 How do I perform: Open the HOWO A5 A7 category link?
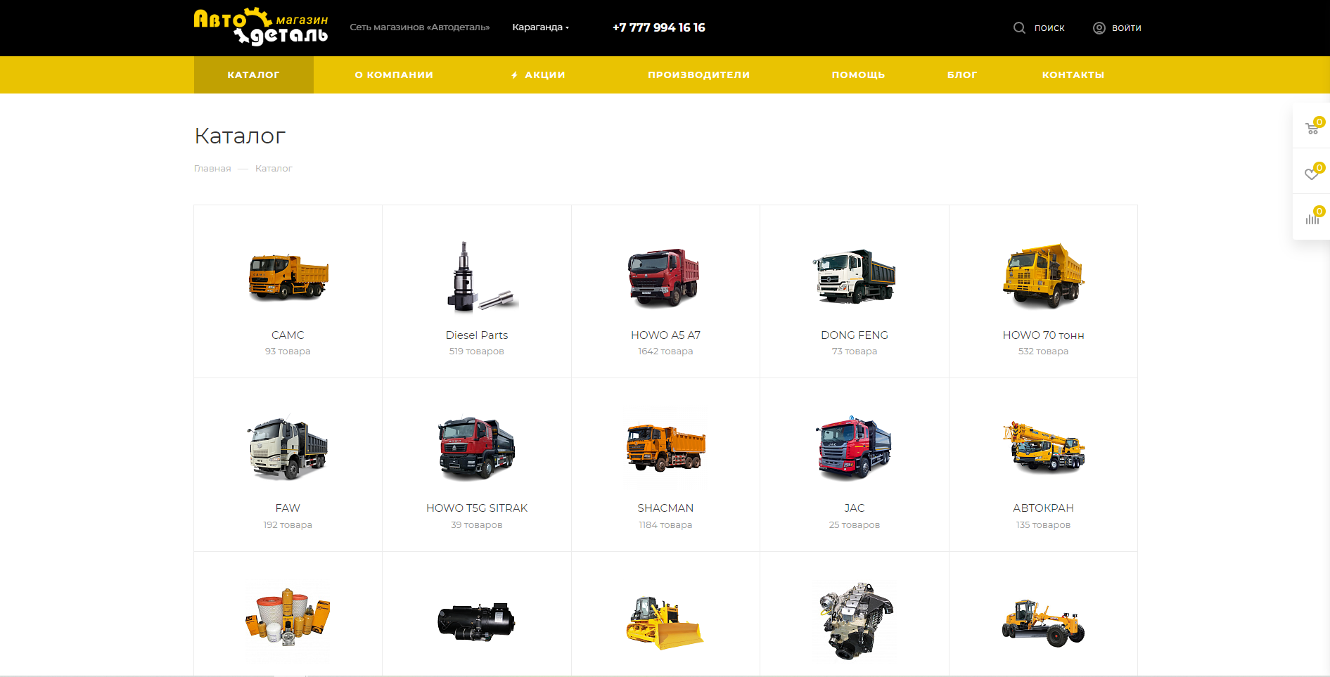665,335
